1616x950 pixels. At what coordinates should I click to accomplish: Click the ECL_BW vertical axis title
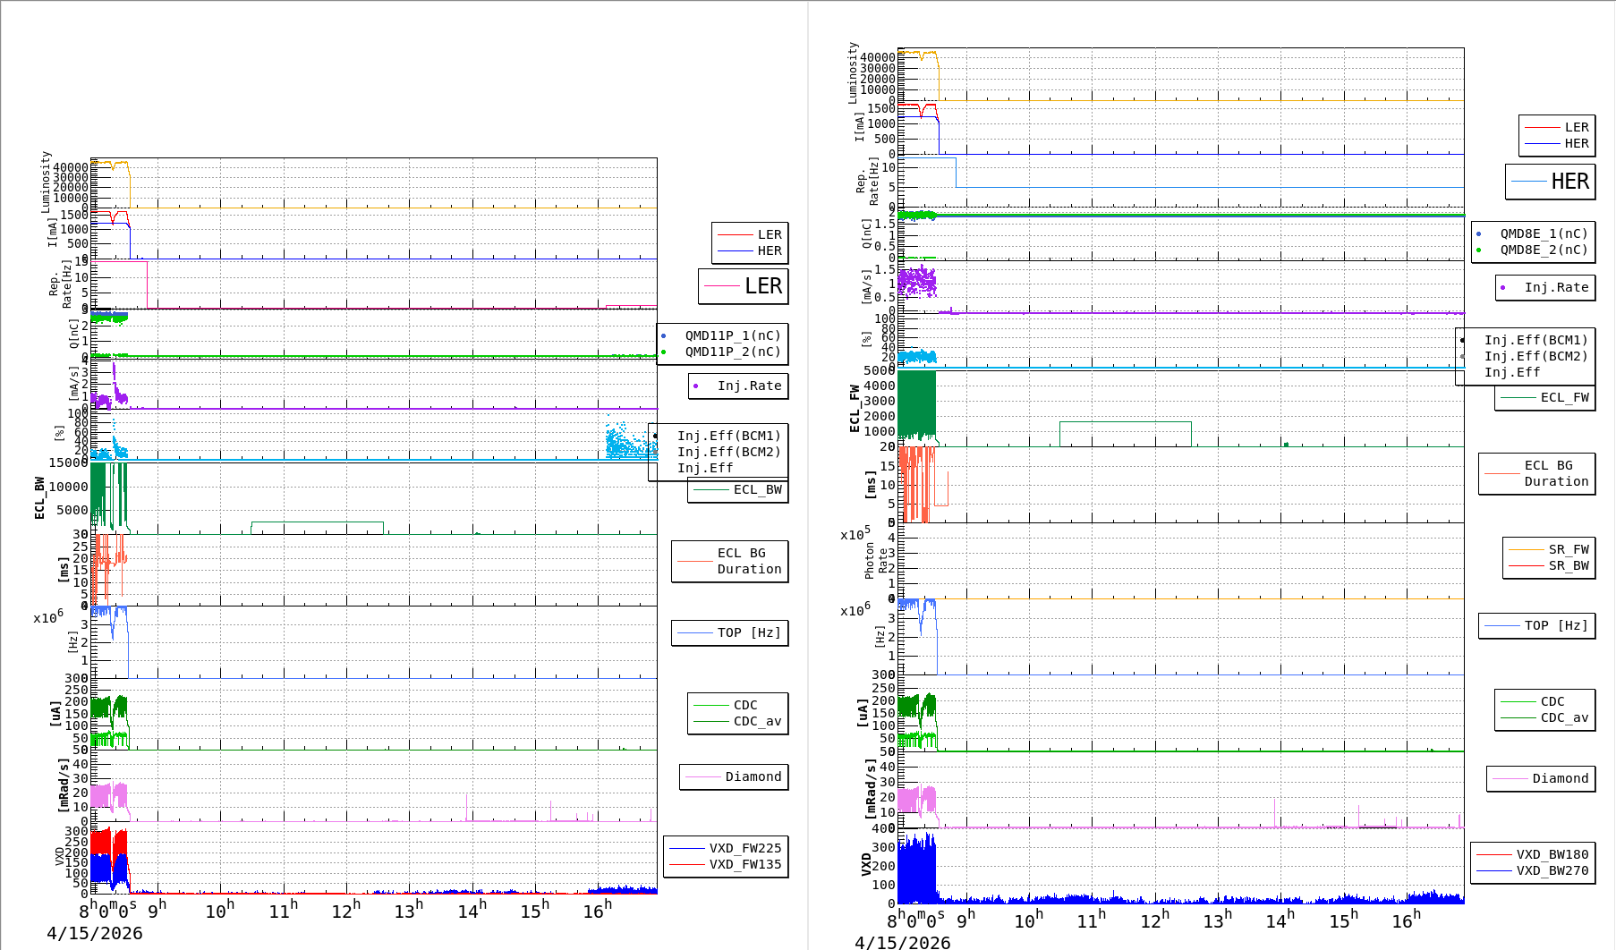[39, 497]
